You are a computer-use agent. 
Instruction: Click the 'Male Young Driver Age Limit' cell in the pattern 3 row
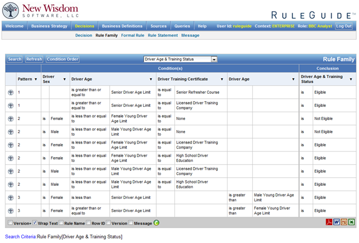276,197
